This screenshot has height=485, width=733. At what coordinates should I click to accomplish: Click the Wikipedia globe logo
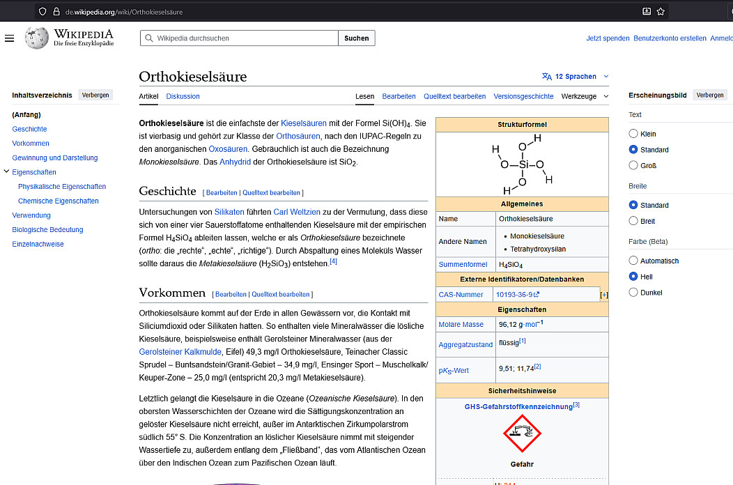(36, 38)
